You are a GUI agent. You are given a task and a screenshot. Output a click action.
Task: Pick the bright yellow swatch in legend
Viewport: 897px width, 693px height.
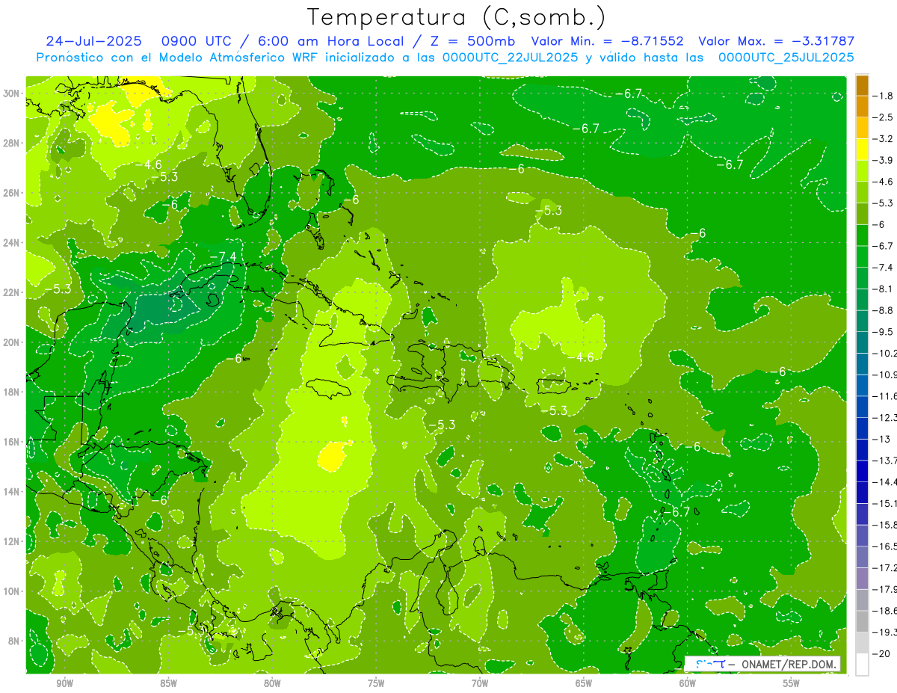pos(862,150)
